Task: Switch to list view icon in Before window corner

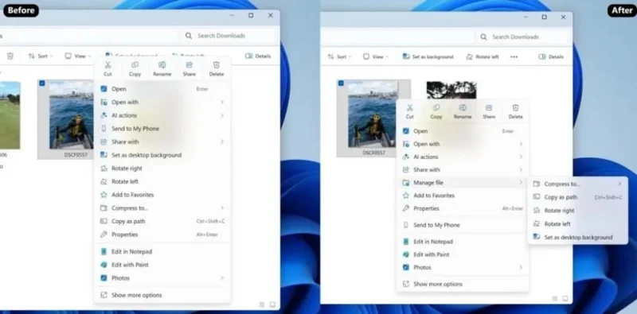Action: 262,304
